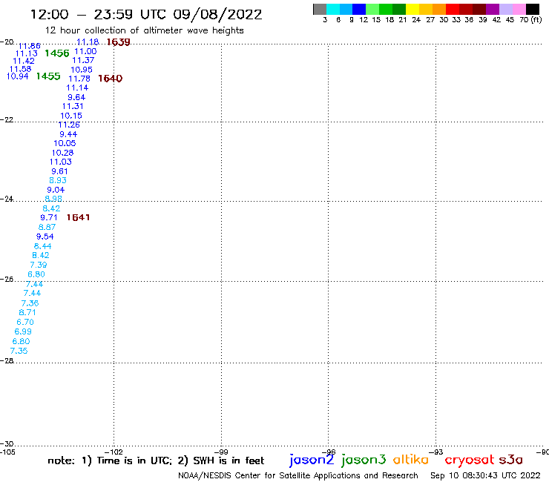Click the bright red swatch in the color scale

point(453,9)
